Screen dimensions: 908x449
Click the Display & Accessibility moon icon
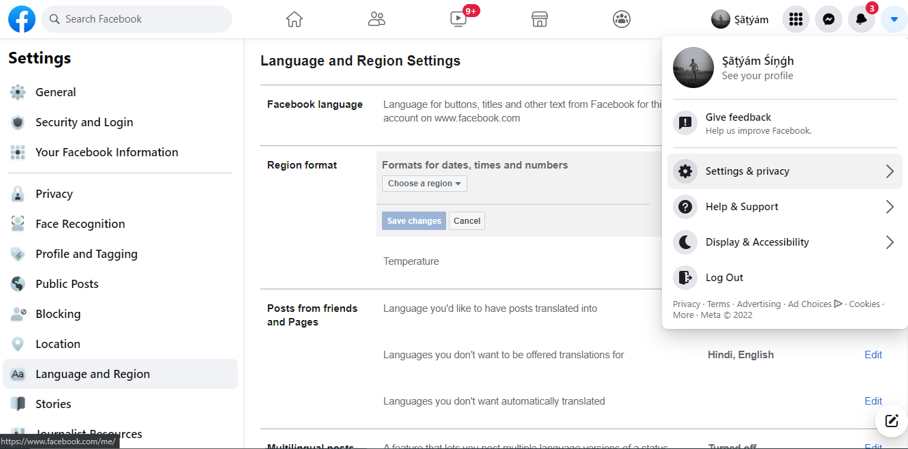(685, 242)
